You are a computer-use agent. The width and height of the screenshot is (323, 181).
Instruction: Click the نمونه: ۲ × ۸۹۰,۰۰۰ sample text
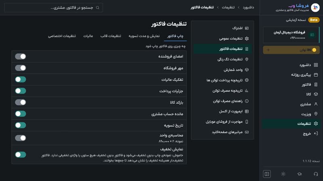pos(171,142)
